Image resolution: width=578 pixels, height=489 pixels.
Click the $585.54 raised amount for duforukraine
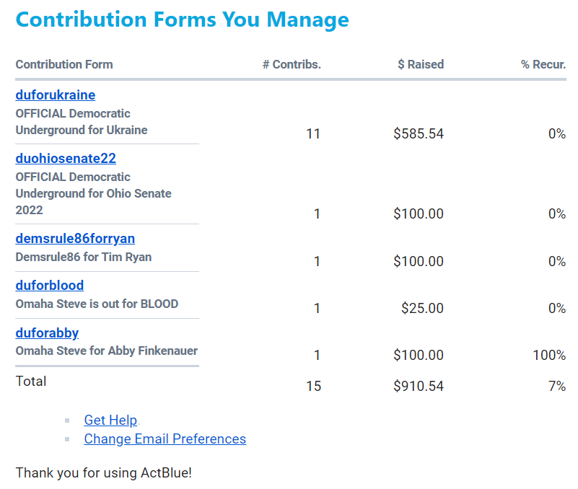point(419,133)
